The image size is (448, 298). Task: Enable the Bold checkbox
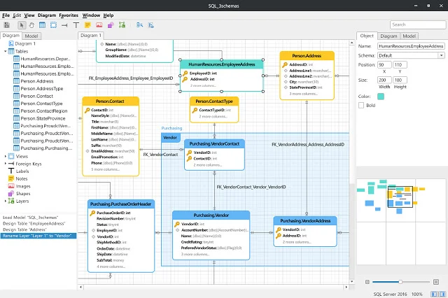(361, 106)
